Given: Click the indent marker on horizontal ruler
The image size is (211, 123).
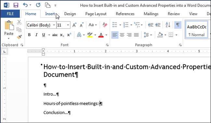Looking at the screenshot, I should click(43, 52).
